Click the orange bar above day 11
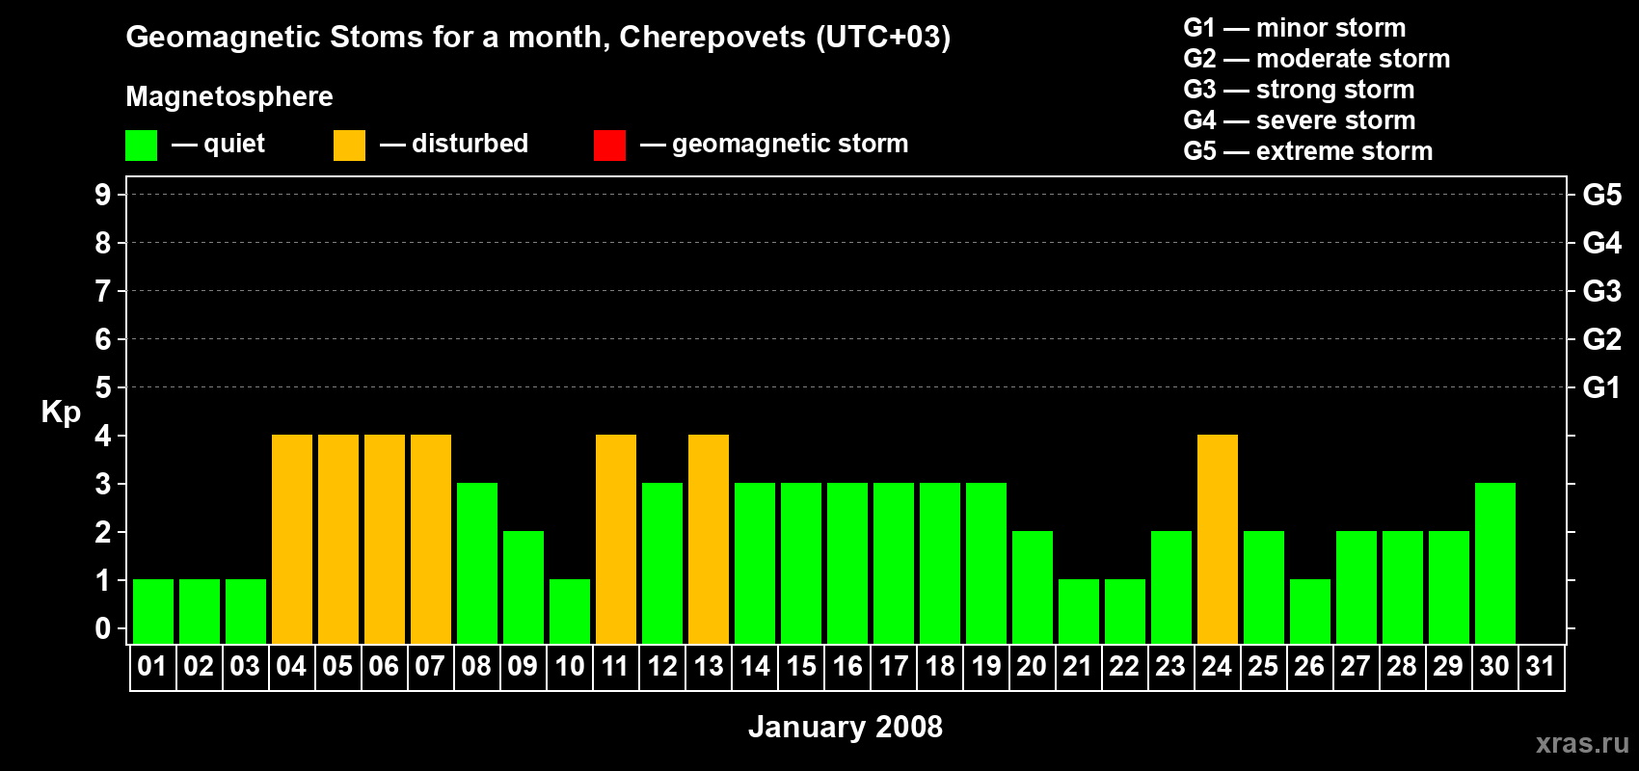The height and width of the screenshot is (771, 1639). click(x=616, y=539)
